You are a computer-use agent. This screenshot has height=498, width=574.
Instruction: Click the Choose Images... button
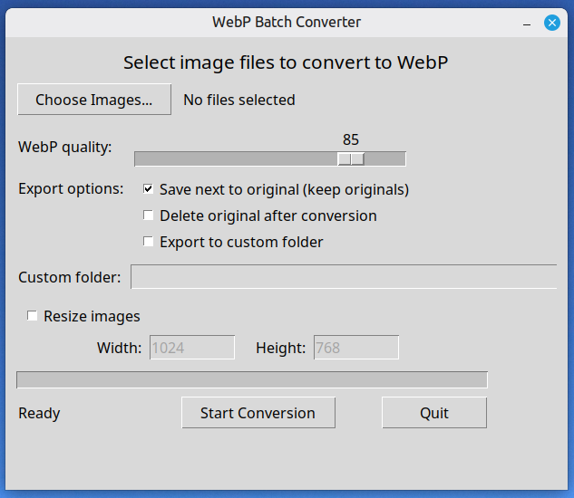(94, 100)
